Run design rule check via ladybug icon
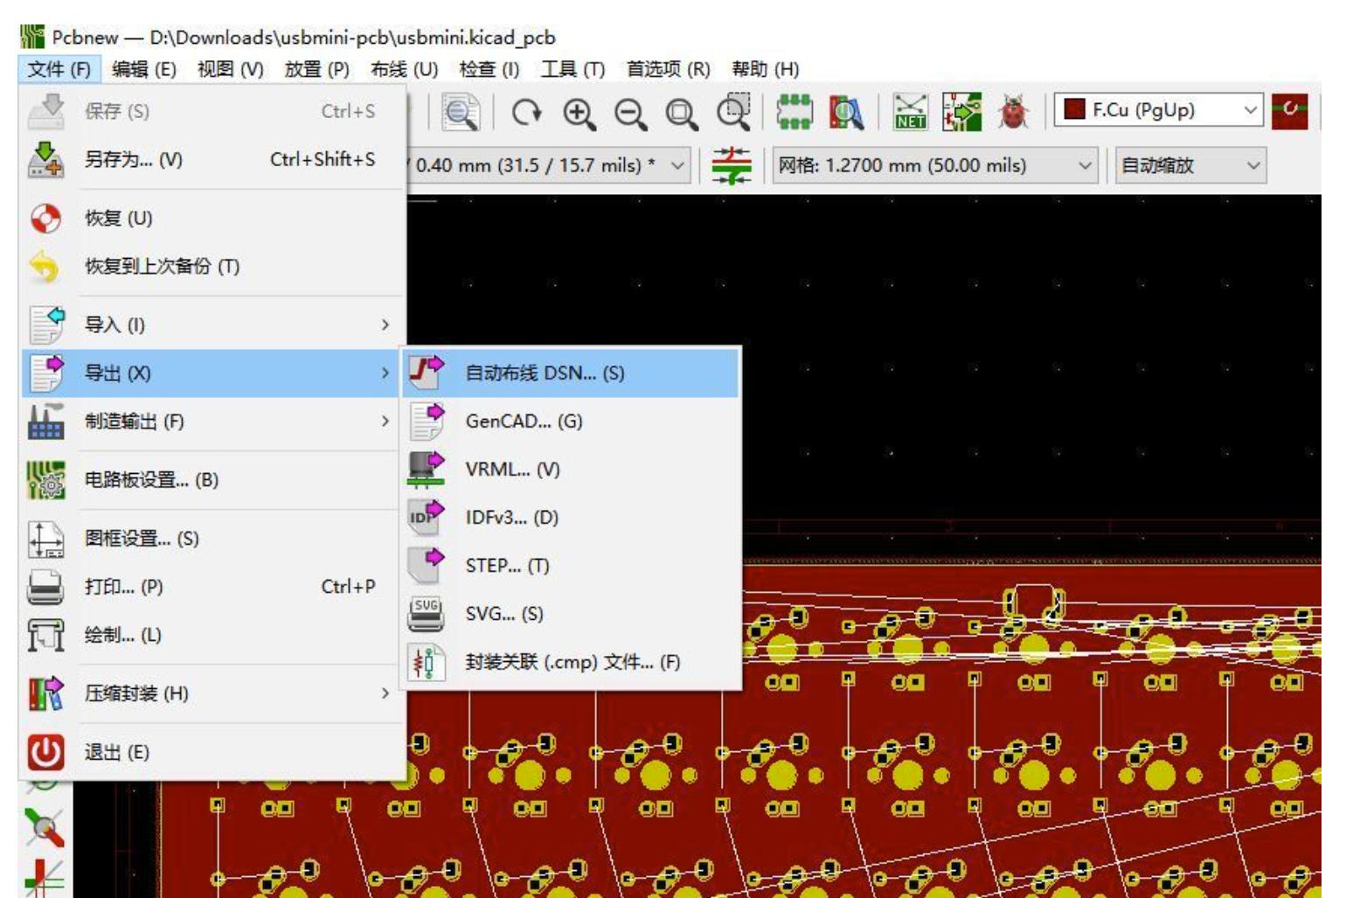This screenshot has height=898, width=1346. [1016, 111]
